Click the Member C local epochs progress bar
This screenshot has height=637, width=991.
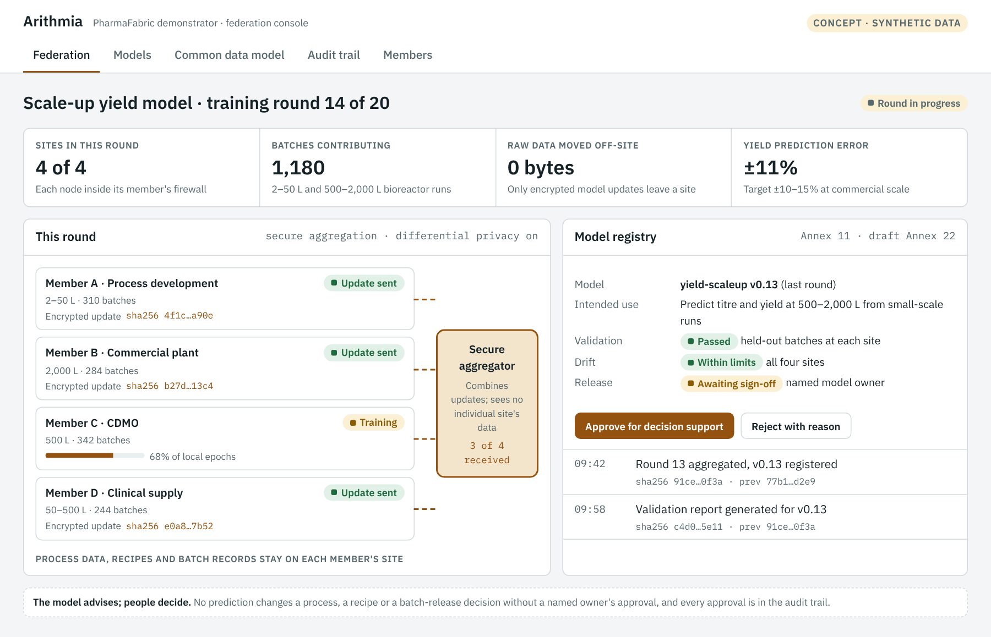tap(95, 455)
